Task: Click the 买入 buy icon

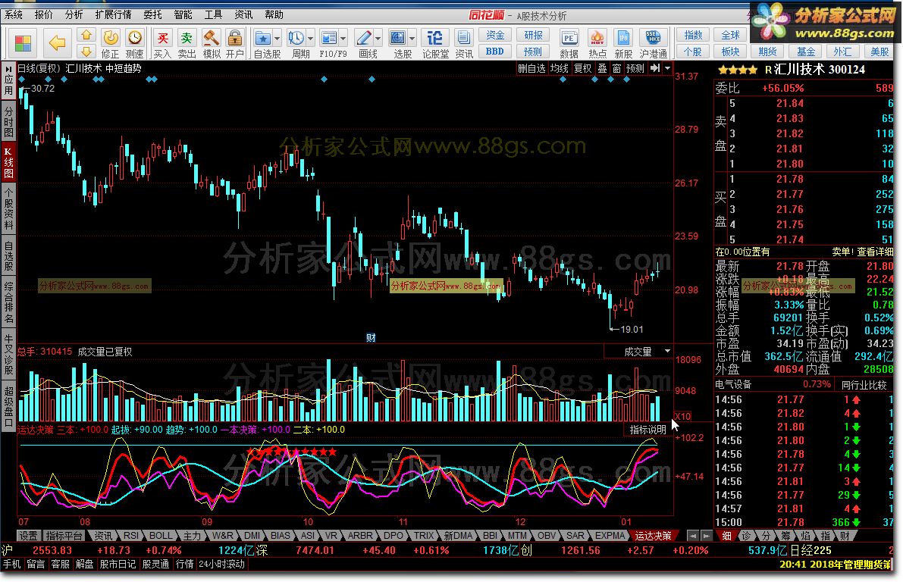Action: click(x=162, y=44)
